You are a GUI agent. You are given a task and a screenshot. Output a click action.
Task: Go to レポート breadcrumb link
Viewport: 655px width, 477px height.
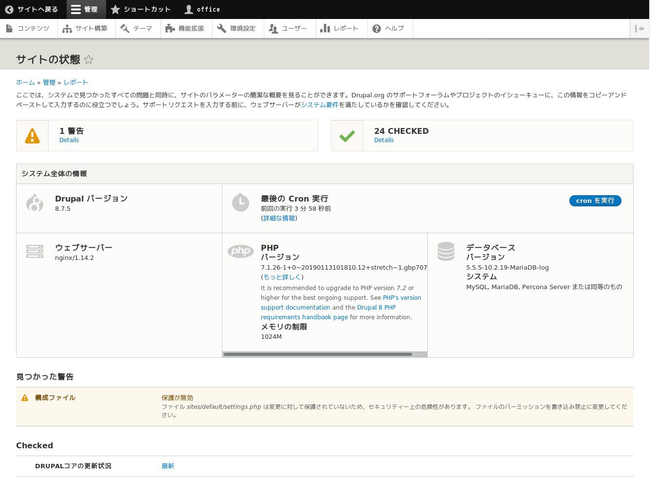click(x=76, y=83)
